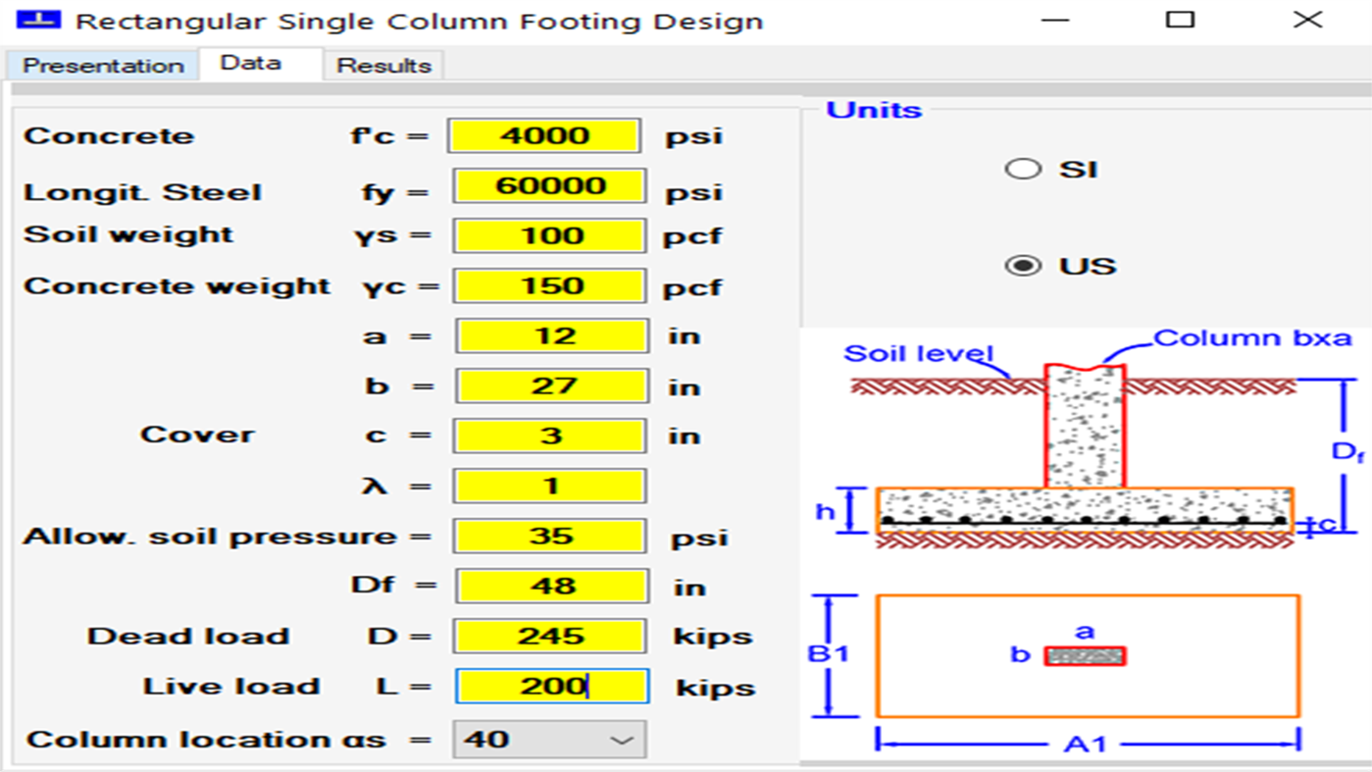Switch to the Presentation tab

(102, 65)
